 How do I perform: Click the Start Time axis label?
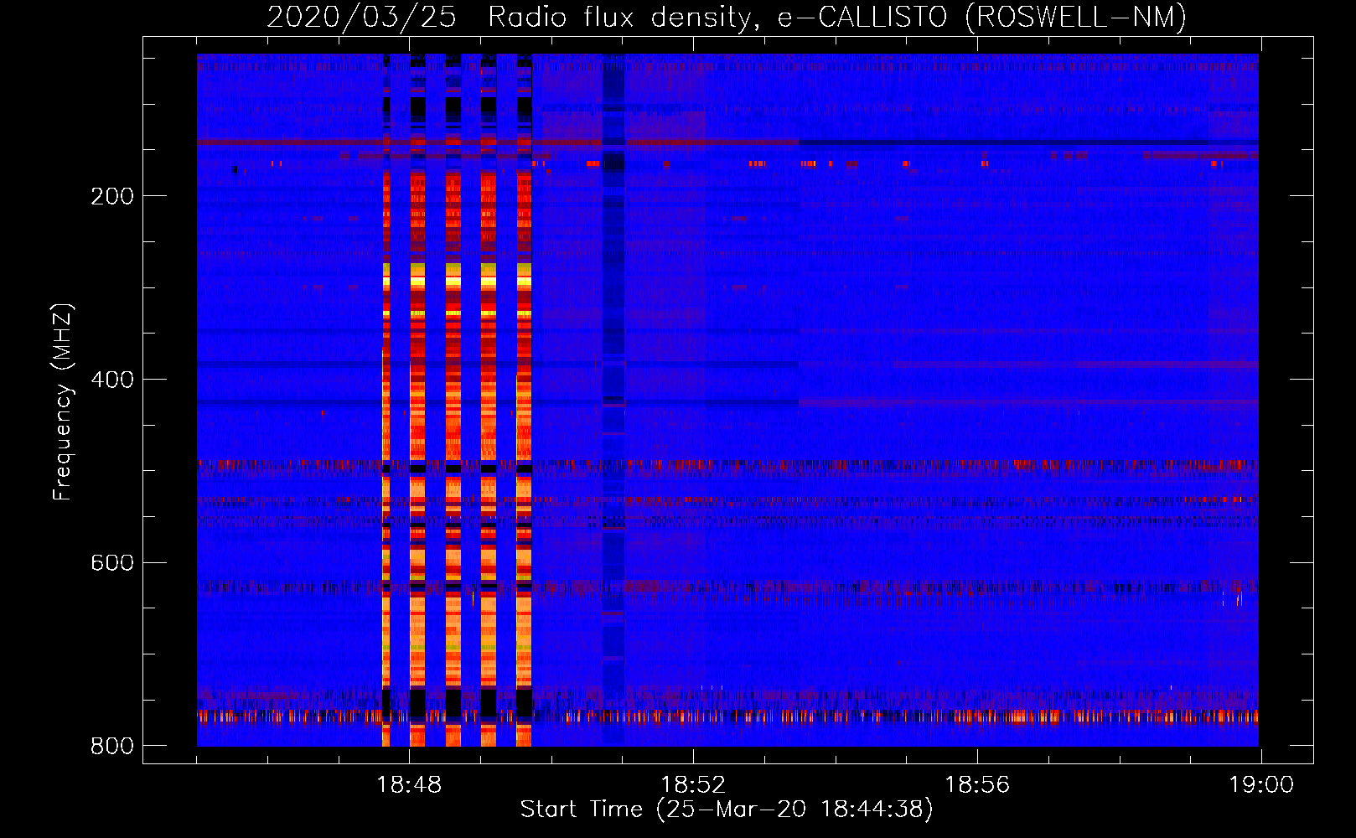727,810
